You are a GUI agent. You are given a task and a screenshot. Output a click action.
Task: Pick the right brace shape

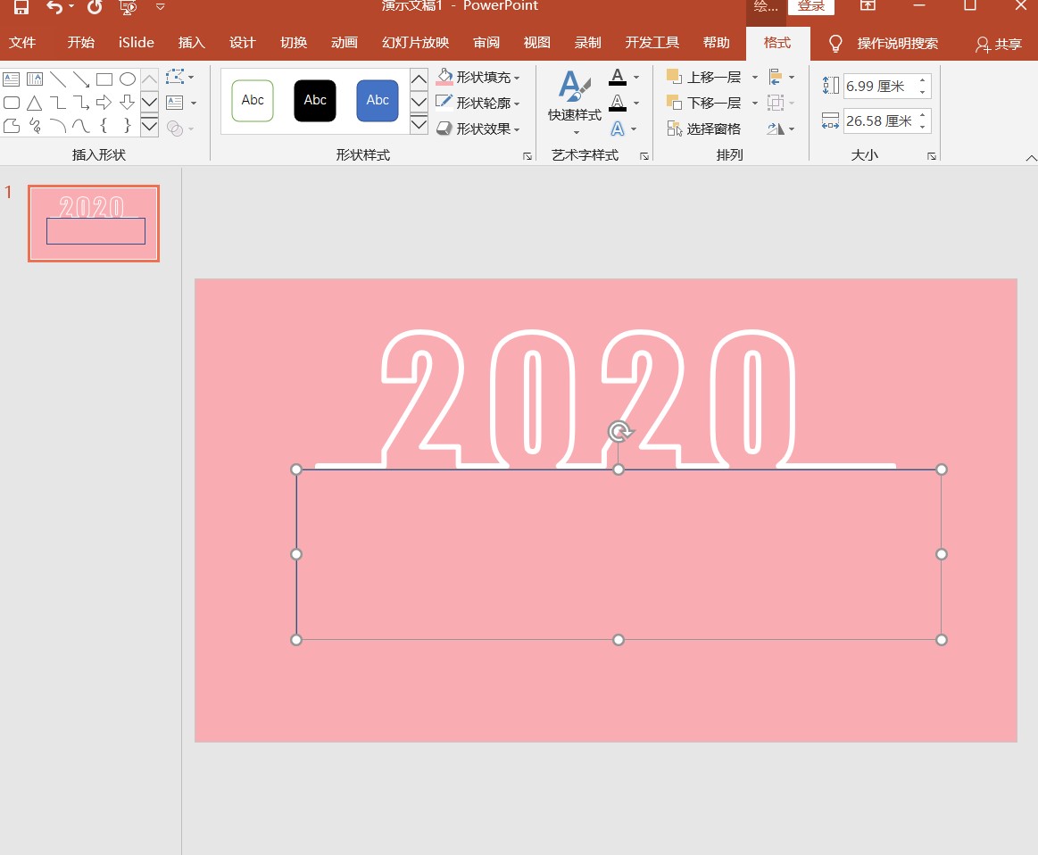point(127,126)
